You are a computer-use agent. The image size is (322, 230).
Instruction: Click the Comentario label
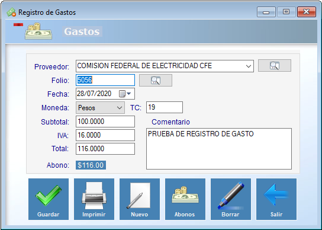(x=170, y=122)
